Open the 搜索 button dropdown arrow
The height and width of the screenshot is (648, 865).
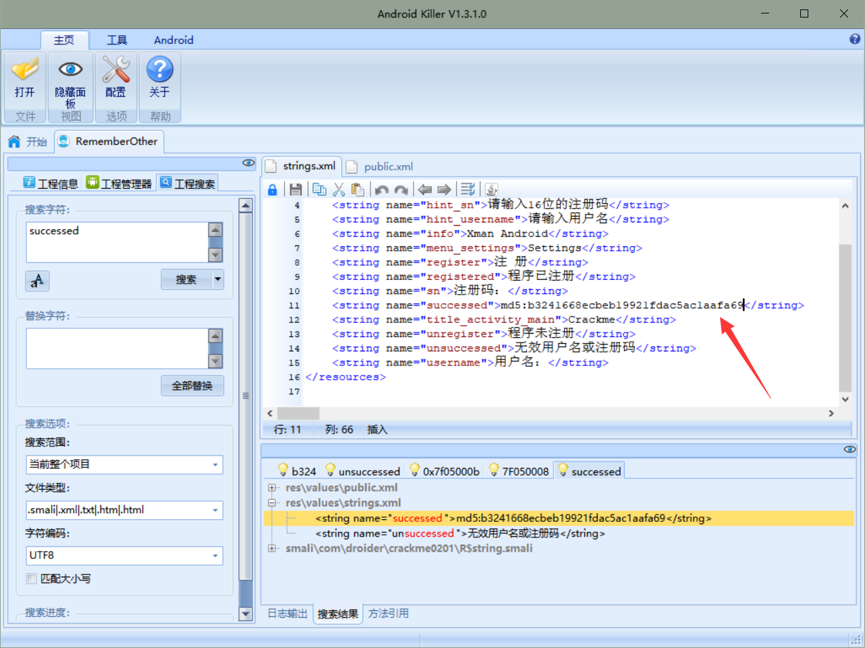click(x=217, y=279)
